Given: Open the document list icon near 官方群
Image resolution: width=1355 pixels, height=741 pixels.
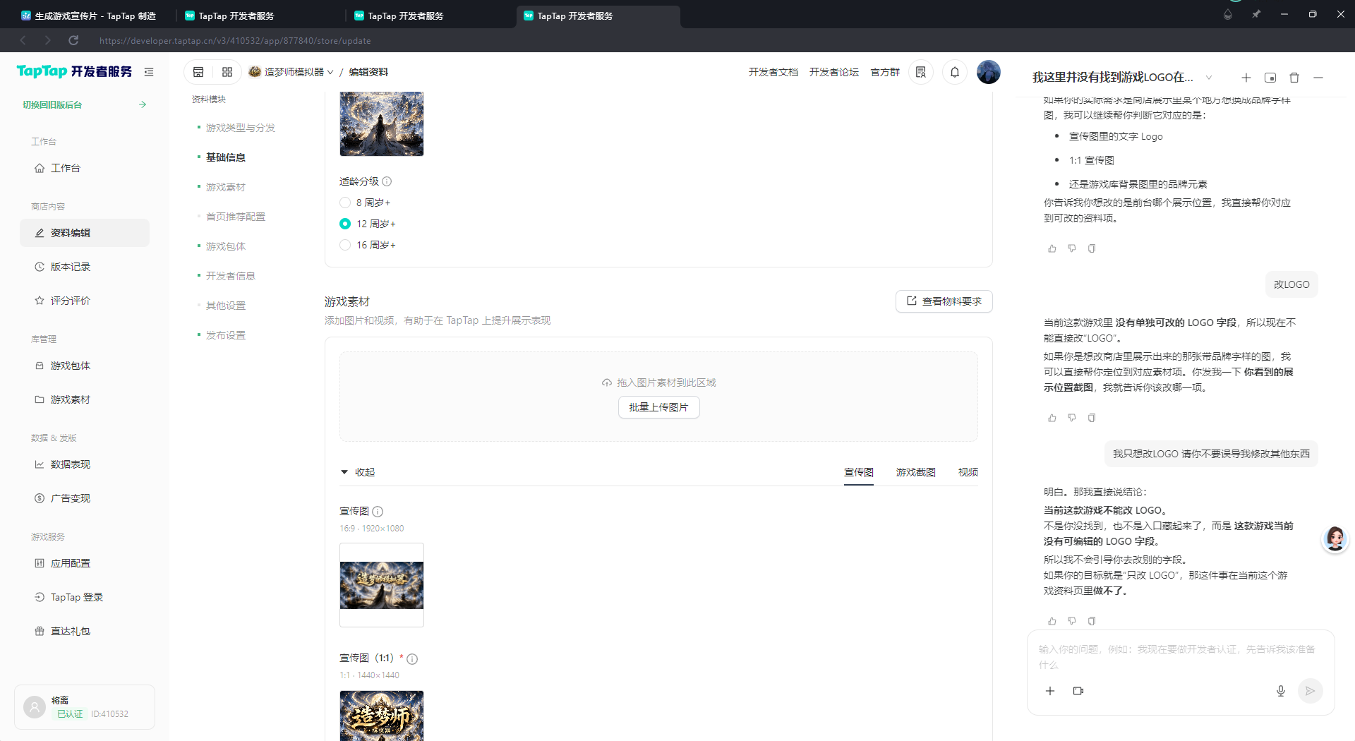Looking at the screenshot, I should [x=921, y=72].
